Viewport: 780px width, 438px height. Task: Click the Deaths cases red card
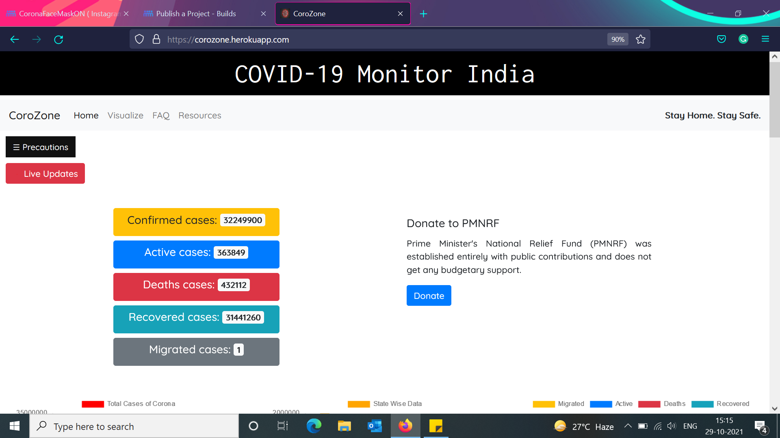pyautogui.click(x=196, y=287)
